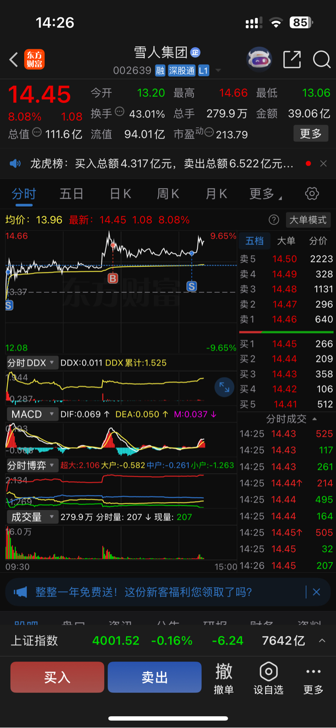Switch to 分时 chart tab
336x728 pixels.
click(x=24, y=194)
